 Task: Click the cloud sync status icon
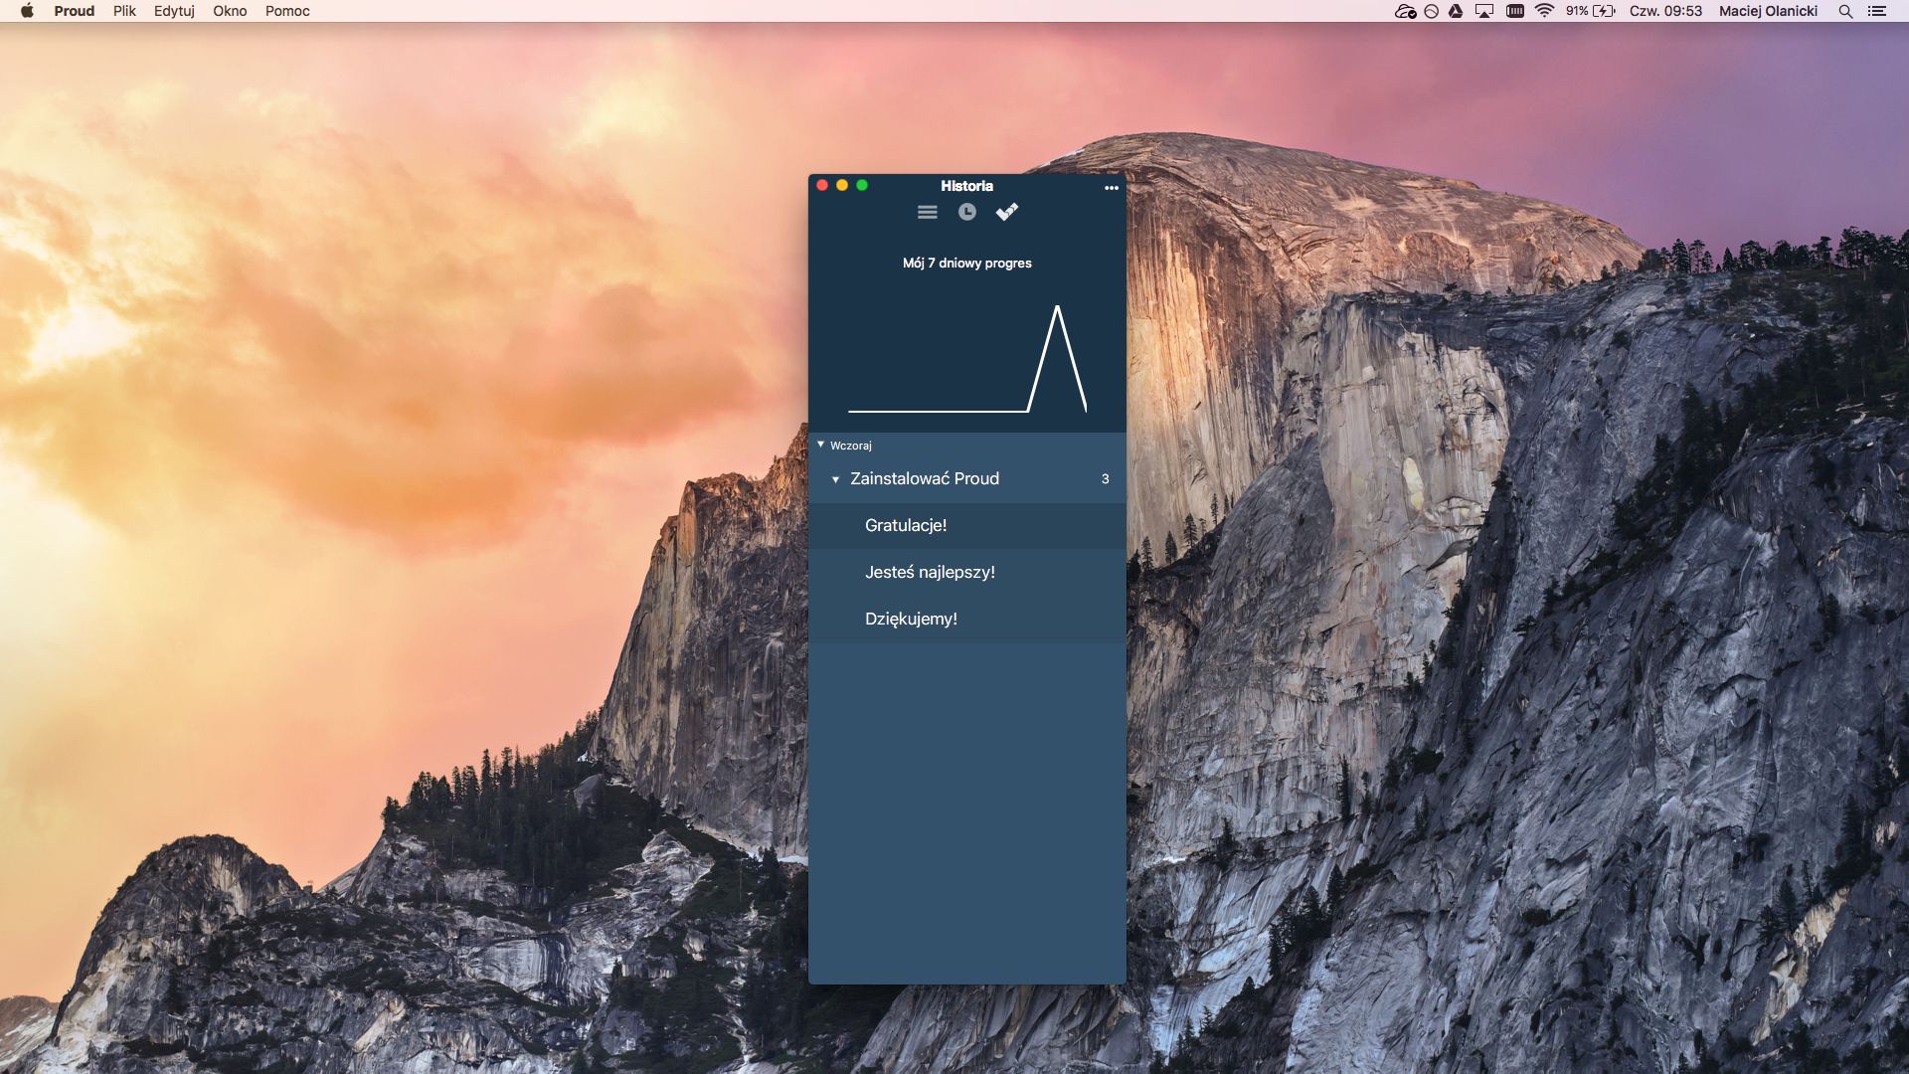pyautogui.click(x=1405, y=11)
